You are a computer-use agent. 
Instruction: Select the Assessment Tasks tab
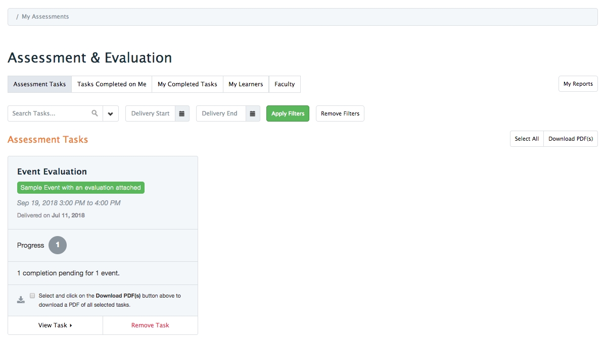coord(39,84)
